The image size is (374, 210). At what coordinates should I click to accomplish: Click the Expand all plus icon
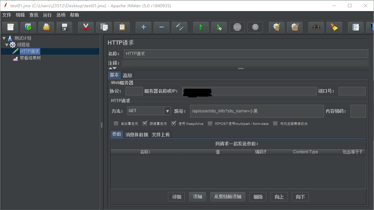[x=143, y=27]
